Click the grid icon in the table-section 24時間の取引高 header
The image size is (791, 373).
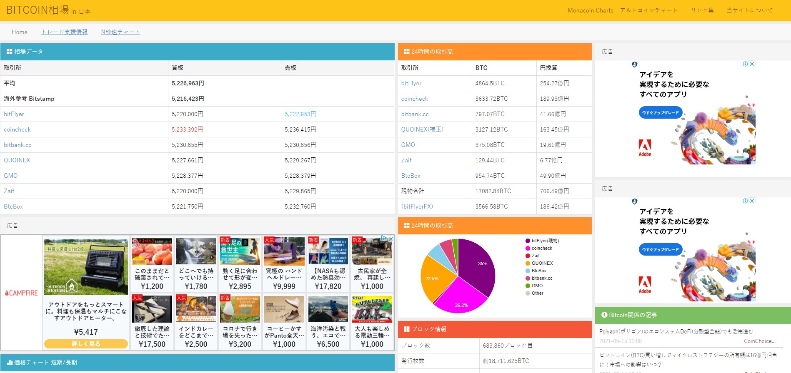pyautogui.click(x=406, y=52)
